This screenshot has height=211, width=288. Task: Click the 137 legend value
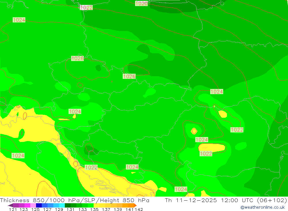click(106, 209)
